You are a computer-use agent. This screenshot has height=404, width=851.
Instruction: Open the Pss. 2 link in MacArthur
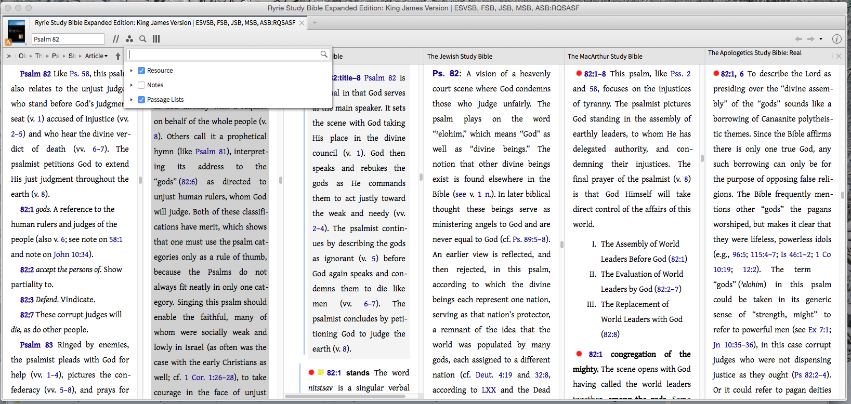click(x=680, y=74)
